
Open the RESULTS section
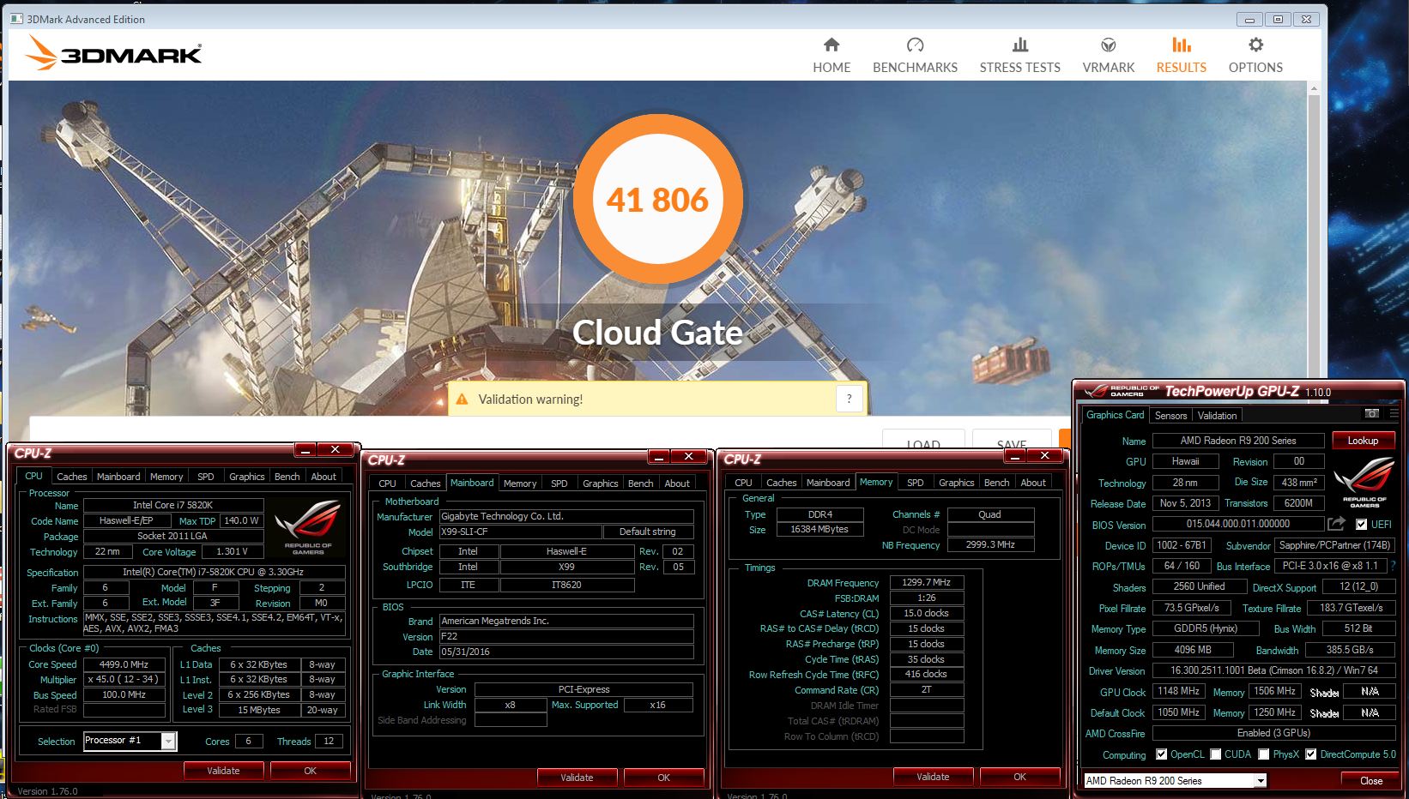click(1181, 56)
